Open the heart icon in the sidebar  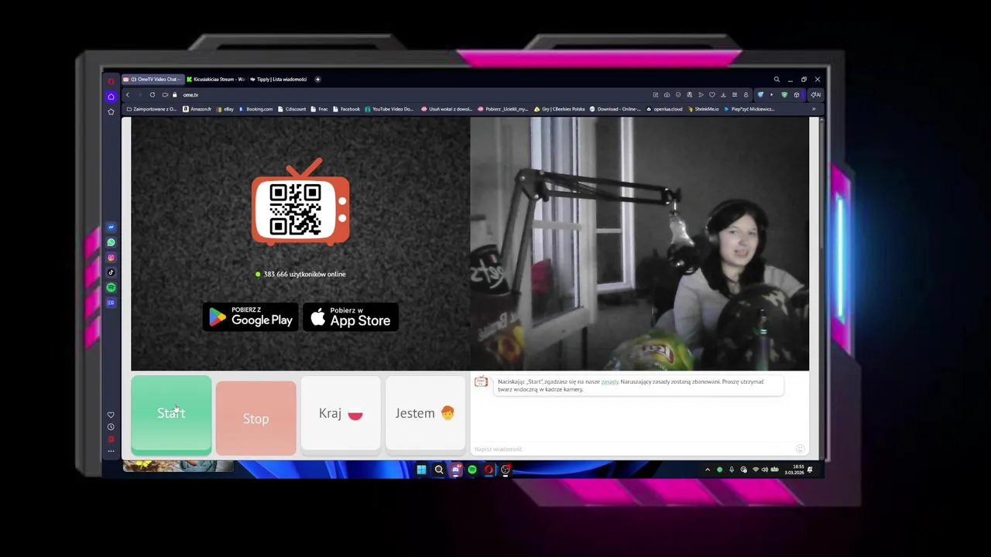[x=111, y=415]
